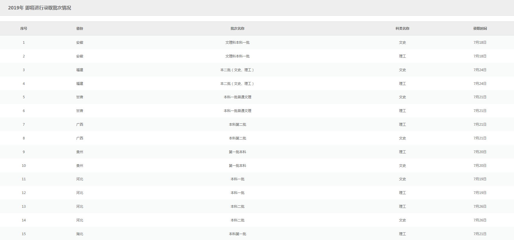Click the 序号 column header
The width and height of the screenshot is (514, 240).
pyautogui.click(x=24, y=29)
